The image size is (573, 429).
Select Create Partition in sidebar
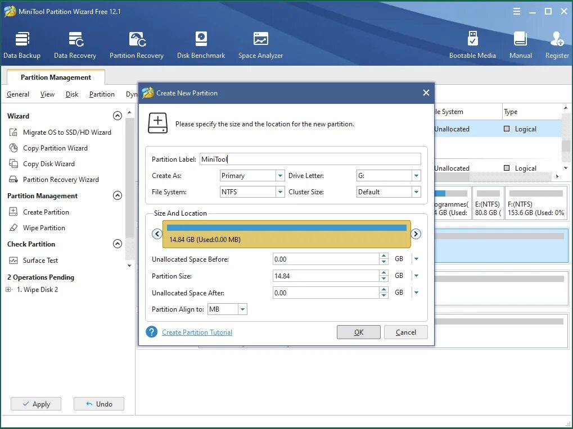pyautogui.click(x=39, y=212)
